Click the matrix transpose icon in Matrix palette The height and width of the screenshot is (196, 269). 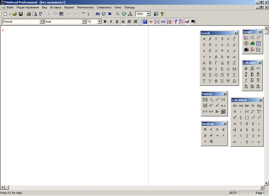click(x=217, y=105)
